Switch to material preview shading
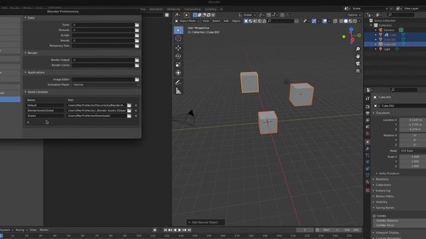426x239 pixels. click(x=350, y=21)
